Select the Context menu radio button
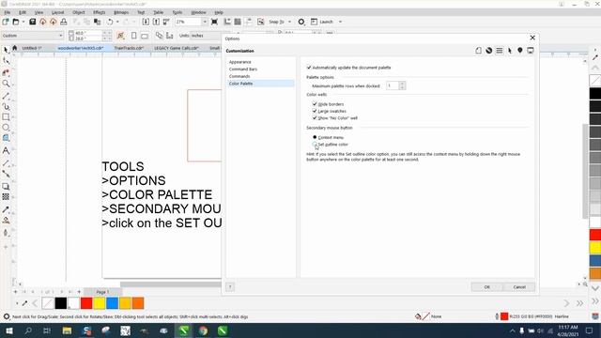Viewport: 601px width, 338px height. pyautogui.click(x=315, y=137)
